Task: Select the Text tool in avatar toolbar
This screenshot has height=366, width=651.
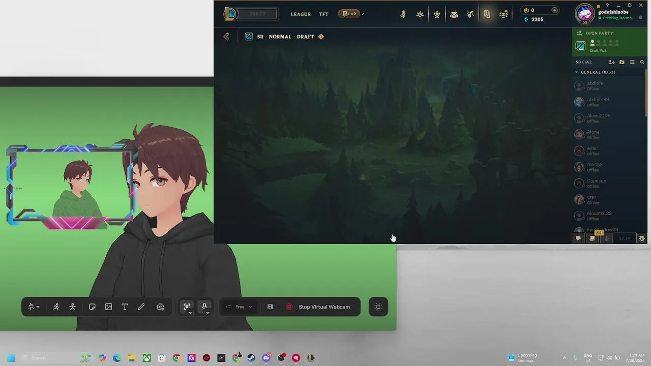Action: coord(125,307)
